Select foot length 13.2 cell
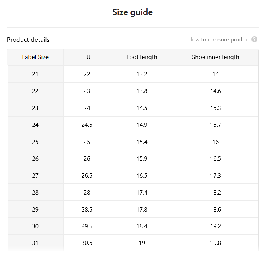This screenshot has width=259, height=253. tap(142, 74)
